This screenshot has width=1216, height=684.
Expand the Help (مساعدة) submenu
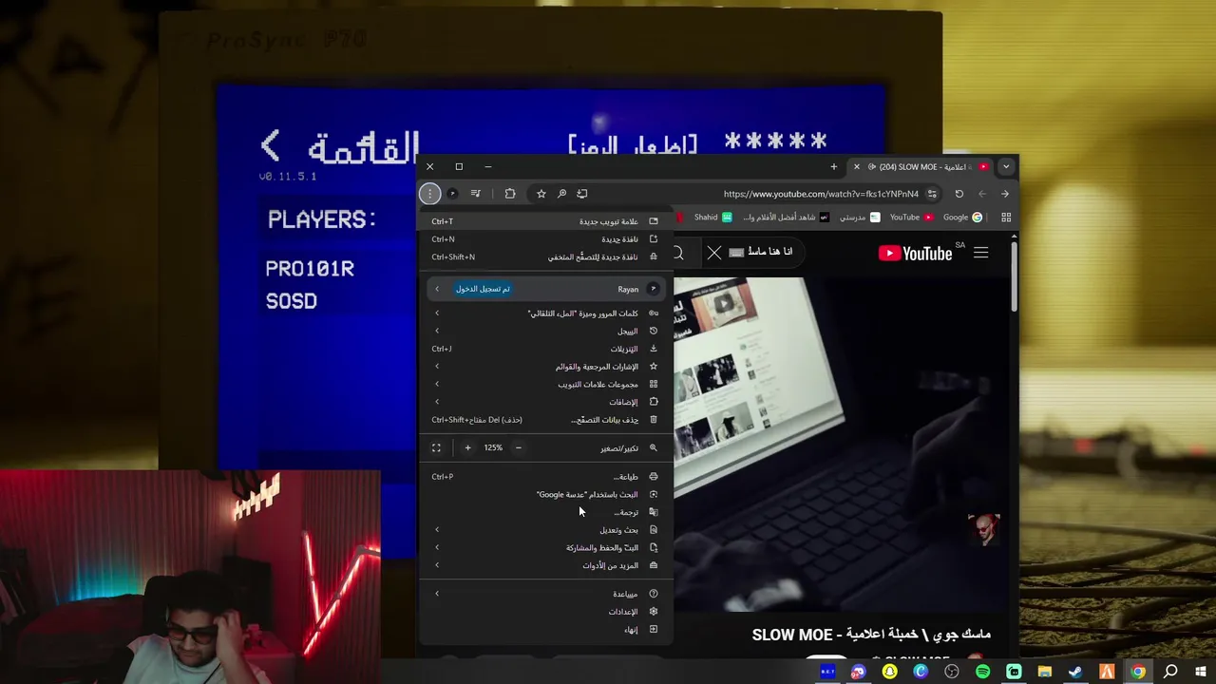pyautogui.click(x=546, y=594)
